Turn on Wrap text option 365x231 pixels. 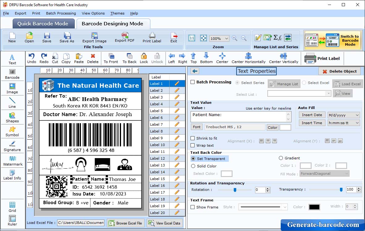[193, 145]
